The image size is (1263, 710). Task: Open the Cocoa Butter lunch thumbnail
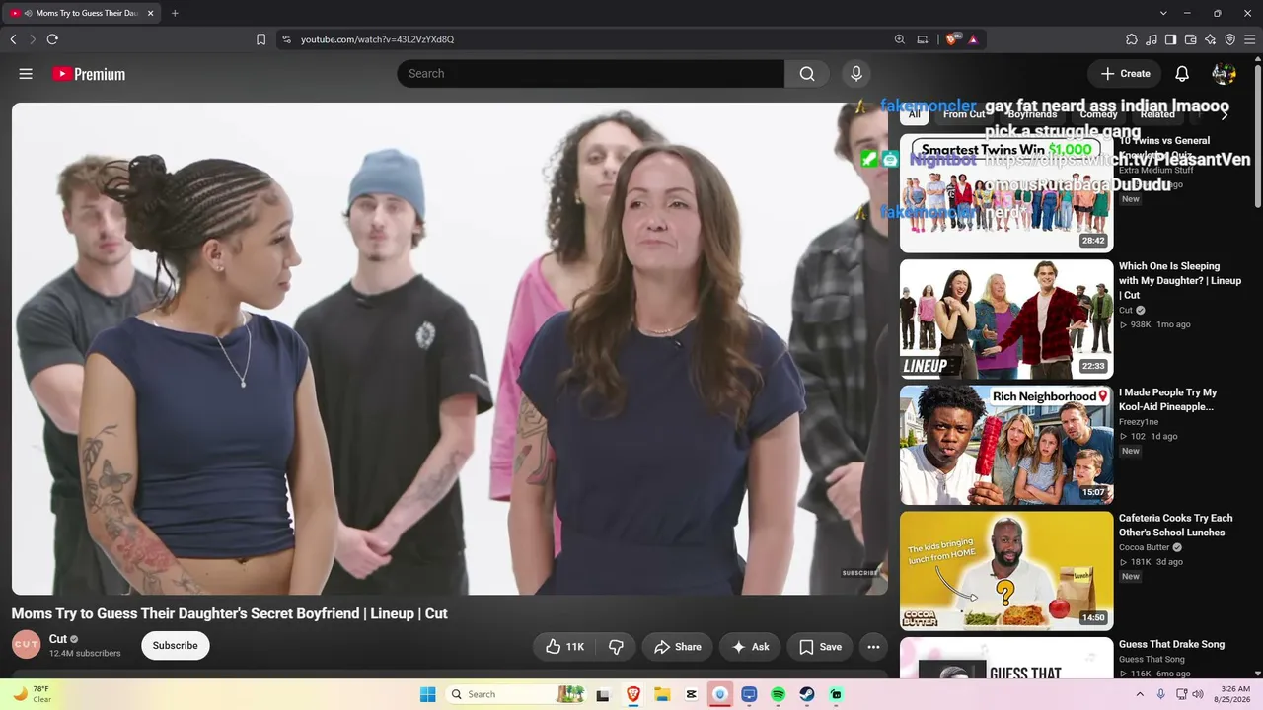click(1006, 571)
